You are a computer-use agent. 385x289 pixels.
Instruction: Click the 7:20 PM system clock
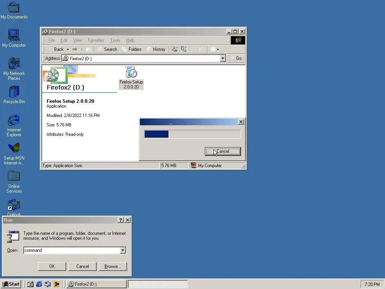point(372,284)
